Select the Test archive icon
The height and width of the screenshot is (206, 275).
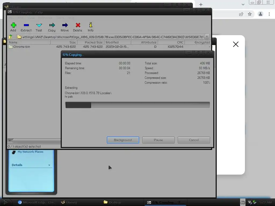point(39,25)
